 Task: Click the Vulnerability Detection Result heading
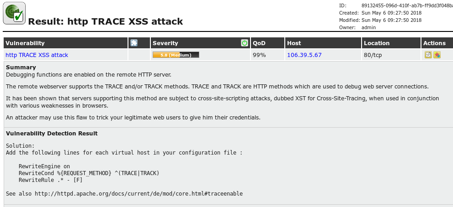click(x=52, y=134)
